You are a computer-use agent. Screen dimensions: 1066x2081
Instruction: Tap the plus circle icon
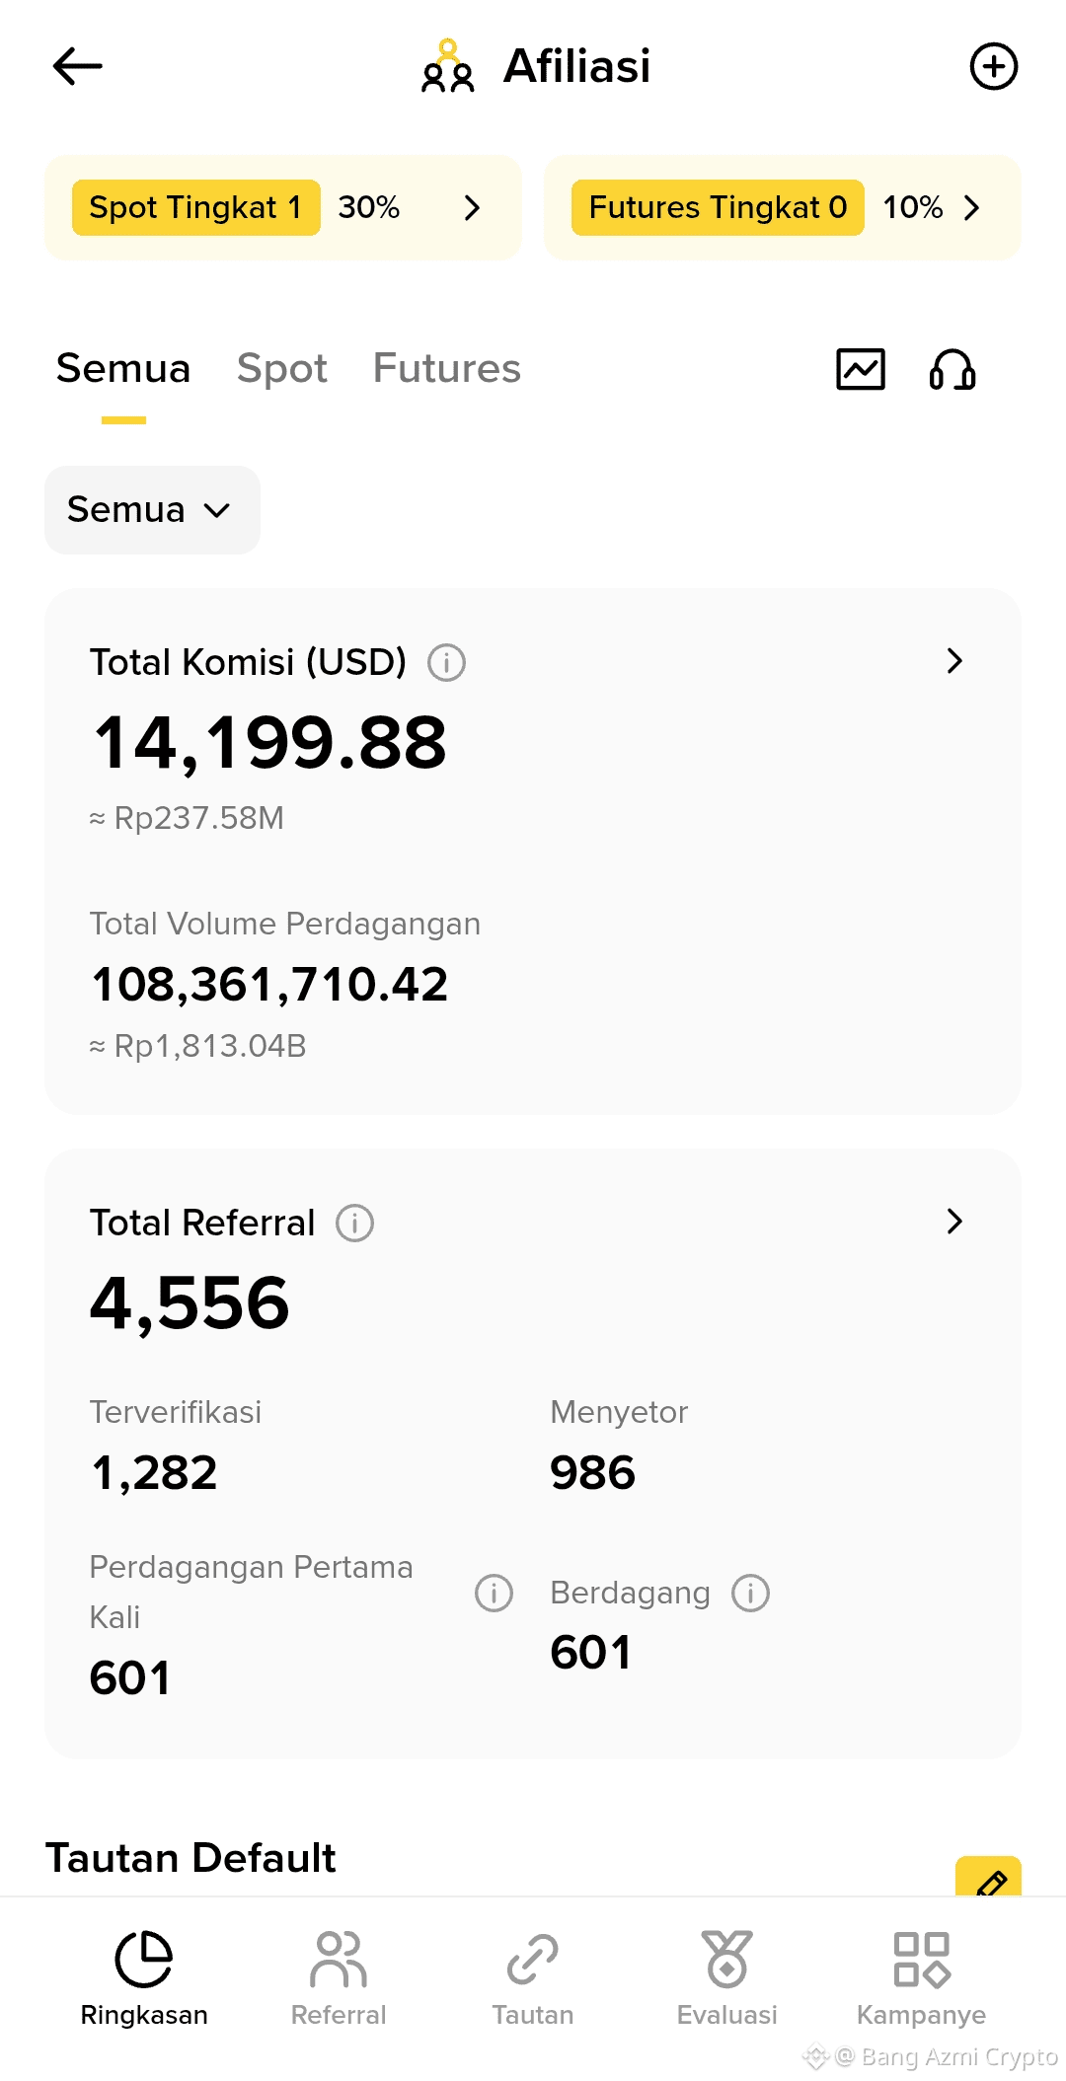[993, 66]
